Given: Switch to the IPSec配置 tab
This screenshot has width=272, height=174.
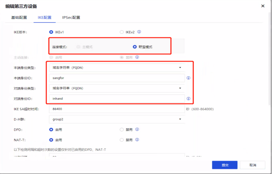Looking at the screenshot, I should click(x=71, y=18).
